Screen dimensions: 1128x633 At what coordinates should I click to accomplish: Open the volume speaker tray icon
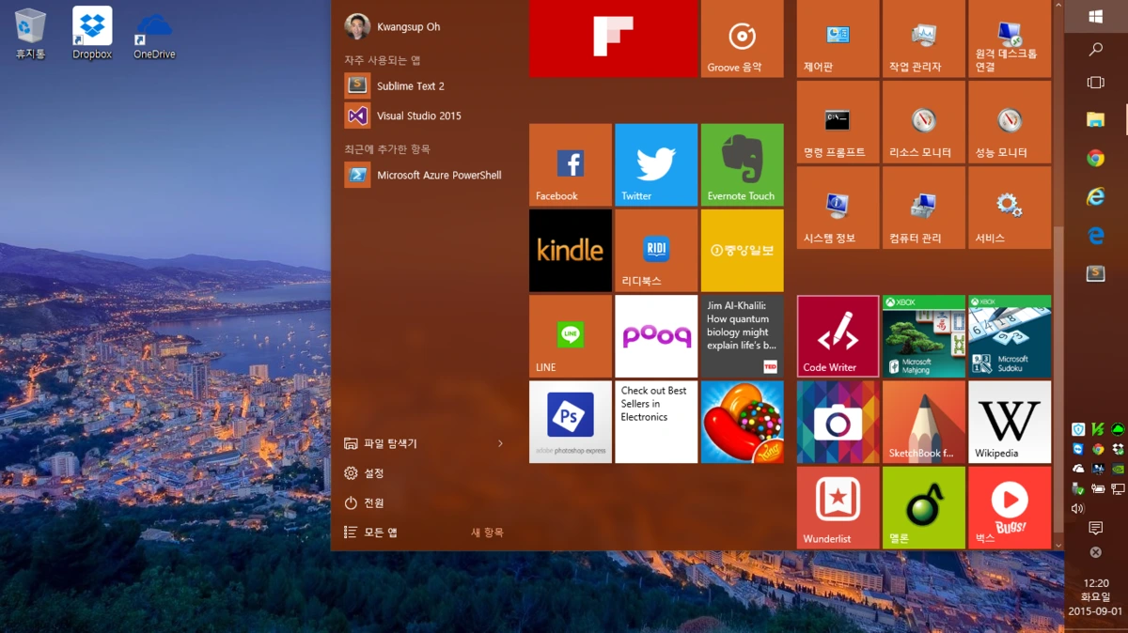tap(1078, 508)
